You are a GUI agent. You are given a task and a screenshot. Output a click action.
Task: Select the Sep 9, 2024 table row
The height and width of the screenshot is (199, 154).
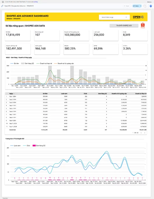click(76, 121)
